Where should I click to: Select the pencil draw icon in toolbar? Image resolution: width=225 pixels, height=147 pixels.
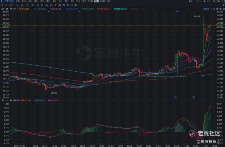tap(56, 5)
